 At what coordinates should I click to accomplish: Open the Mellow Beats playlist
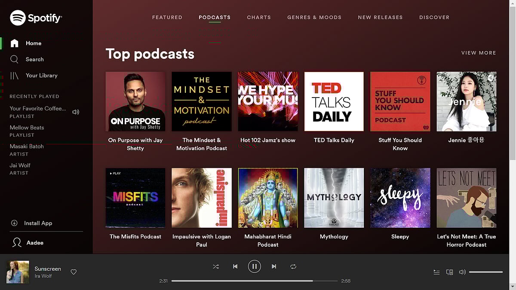coord(27,128)
